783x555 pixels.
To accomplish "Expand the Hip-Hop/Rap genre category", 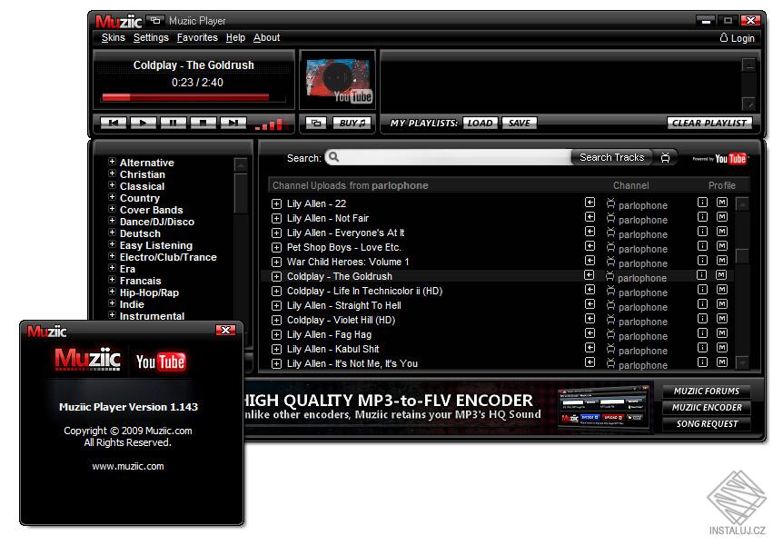I will pos(112,292).
